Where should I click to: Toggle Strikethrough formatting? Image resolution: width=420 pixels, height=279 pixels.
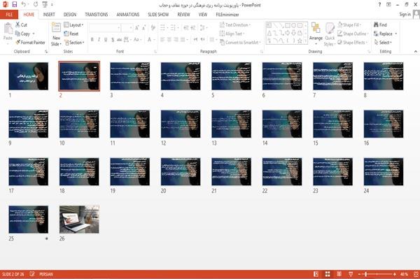(120, 40)
